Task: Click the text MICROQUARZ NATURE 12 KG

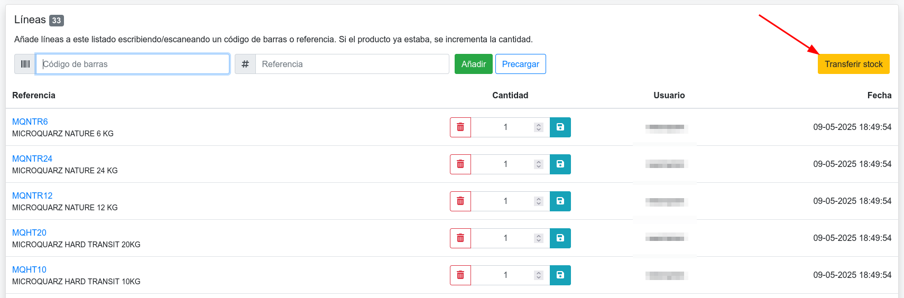Action: (x=65, y=208)
